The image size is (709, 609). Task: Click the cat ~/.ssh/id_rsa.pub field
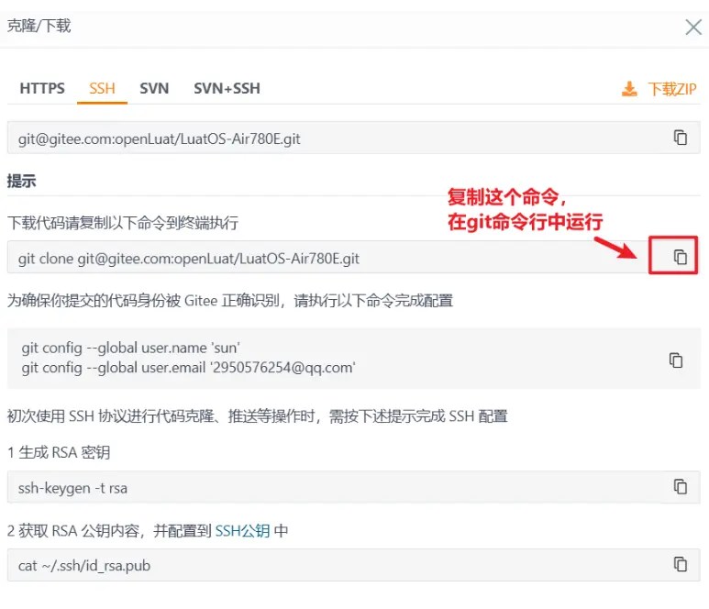(x=354, y=565)
